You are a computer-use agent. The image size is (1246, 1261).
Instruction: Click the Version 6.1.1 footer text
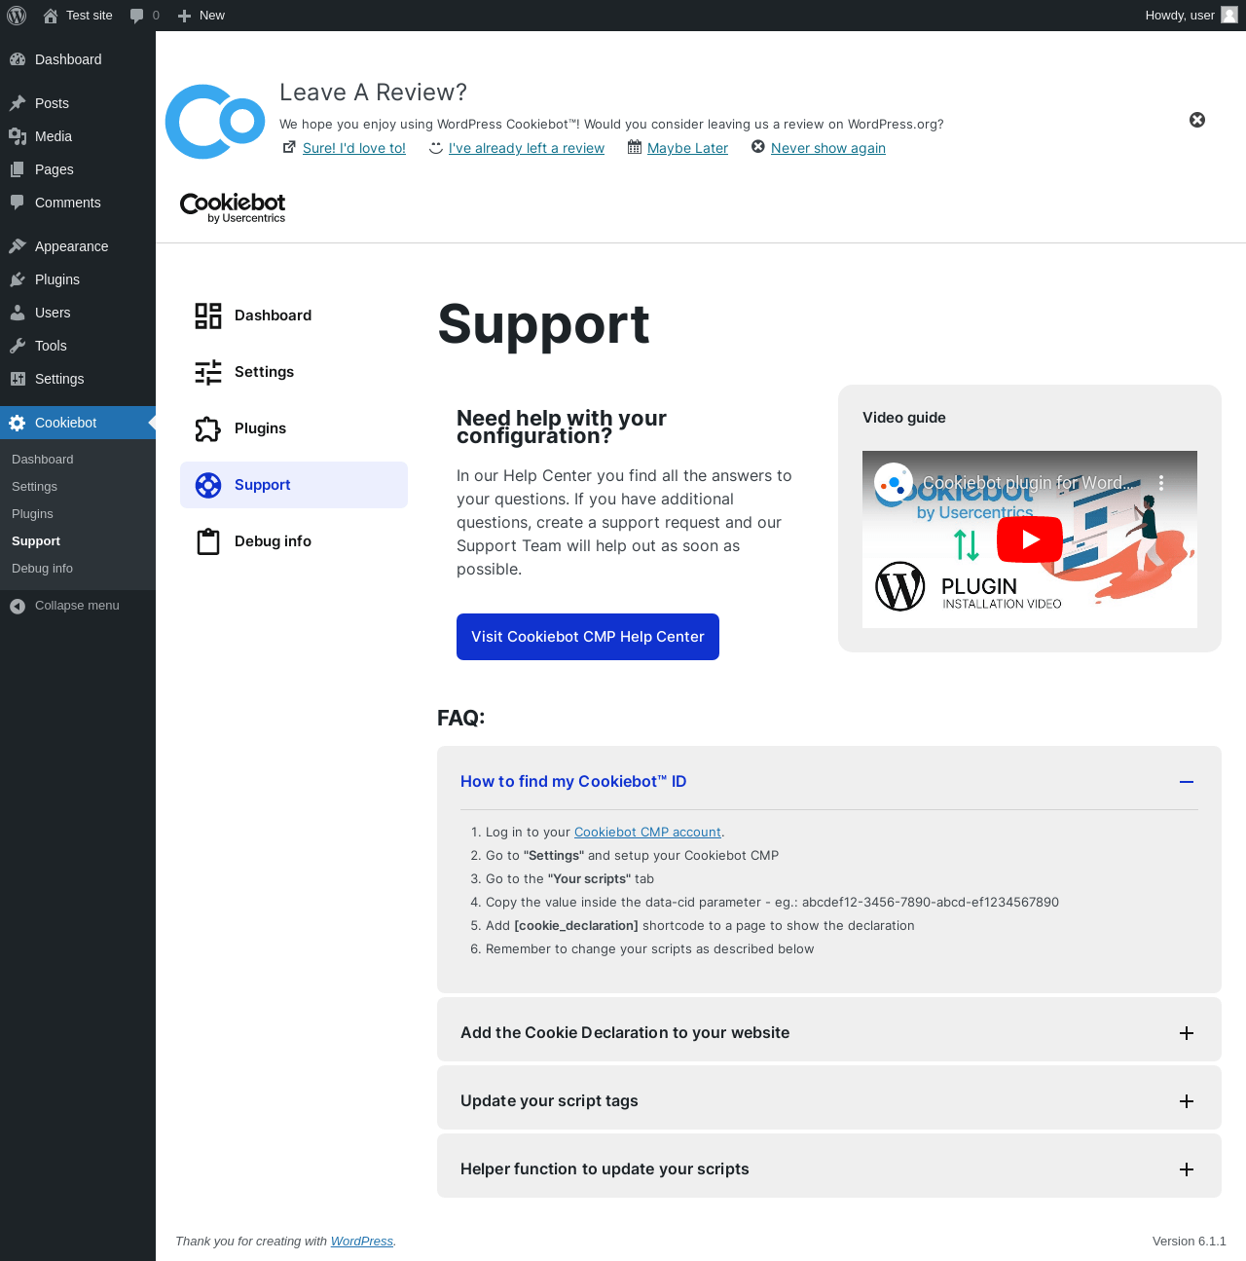(1190, 1242)
